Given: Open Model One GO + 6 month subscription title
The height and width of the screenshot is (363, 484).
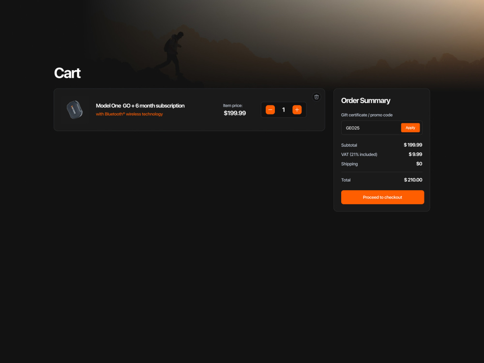Looking at the screenshot, I should [140, 106].
